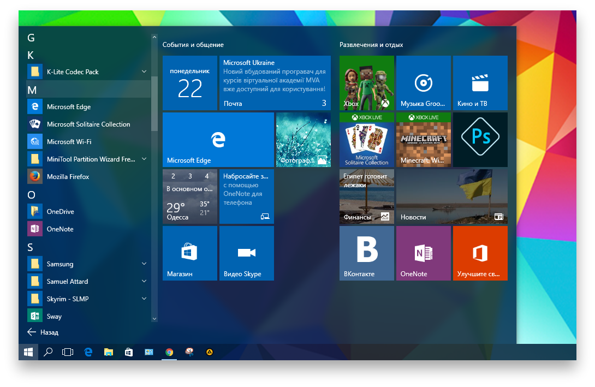Open File Explorer from the taskbar
This screenshot has width=595, height=387.
pyautogui.click(x=109, y=352)
